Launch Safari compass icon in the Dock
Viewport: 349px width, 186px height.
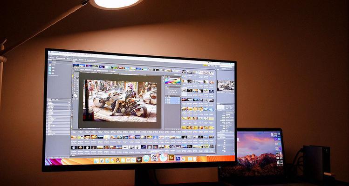click(107, 160)
